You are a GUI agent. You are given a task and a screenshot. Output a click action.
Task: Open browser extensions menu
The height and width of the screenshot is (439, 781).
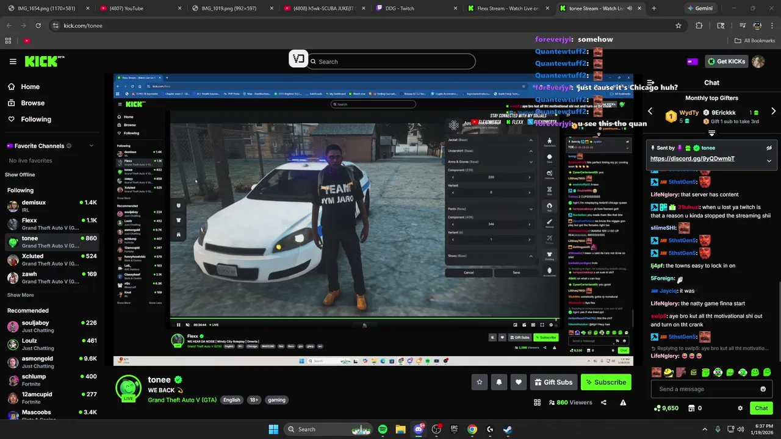coord(699,26)
